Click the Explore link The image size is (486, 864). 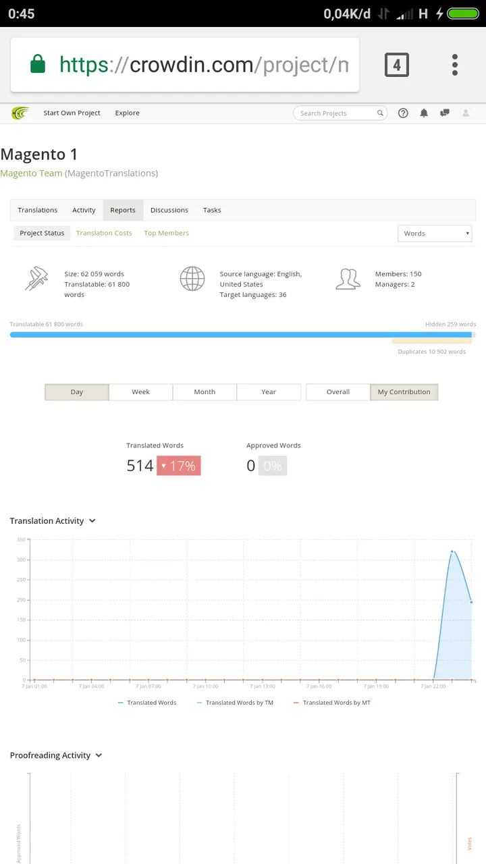(127, 113)
